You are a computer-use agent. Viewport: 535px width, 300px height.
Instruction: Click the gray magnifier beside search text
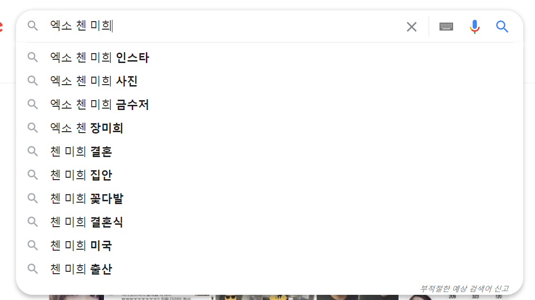[33, 25]
